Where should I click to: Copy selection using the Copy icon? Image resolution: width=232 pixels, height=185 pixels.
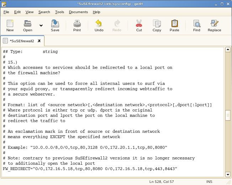(157, 26)
